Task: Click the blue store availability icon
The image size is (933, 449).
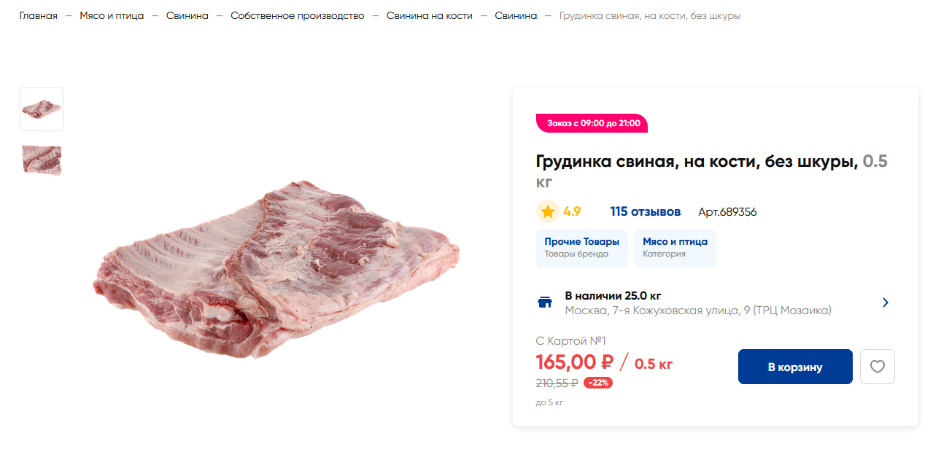Action: [x=544, y=302]
